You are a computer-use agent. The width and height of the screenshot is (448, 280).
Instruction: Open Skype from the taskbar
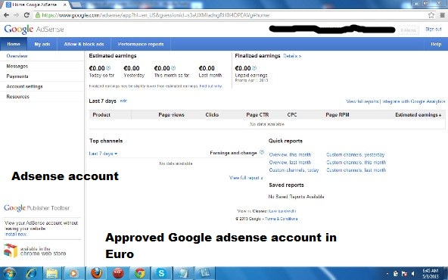coord(161,273)
